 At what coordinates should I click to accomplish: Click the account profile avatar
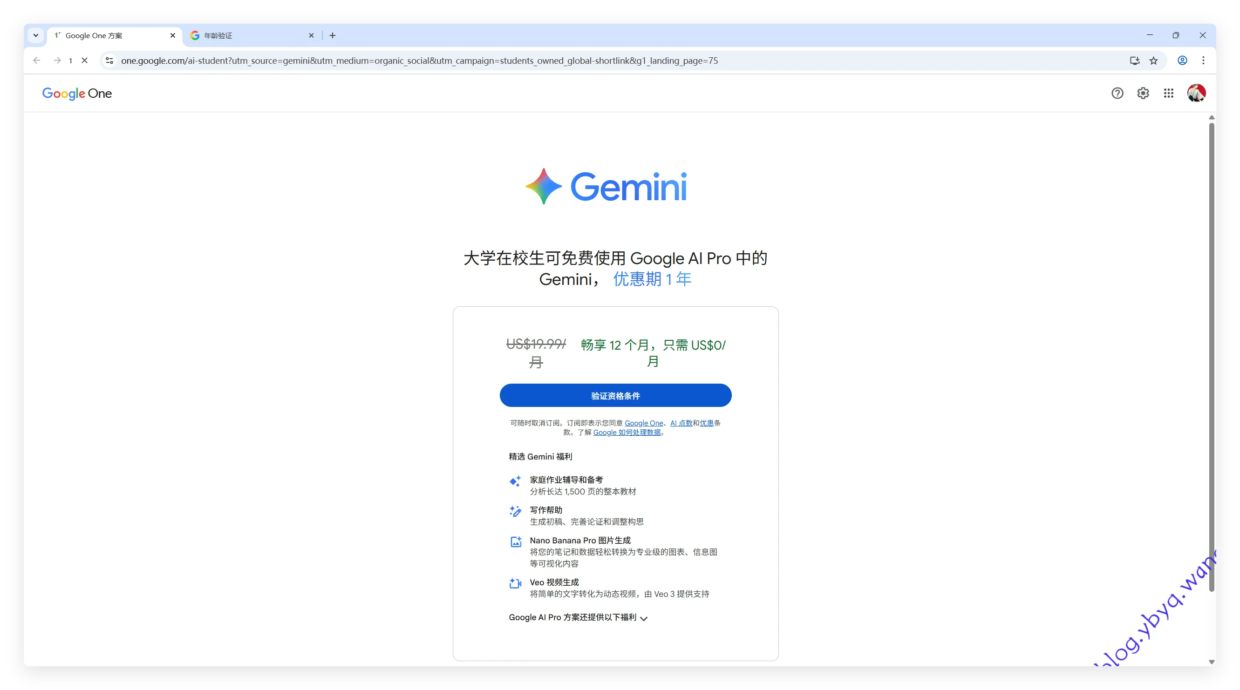coord(1196,93)
